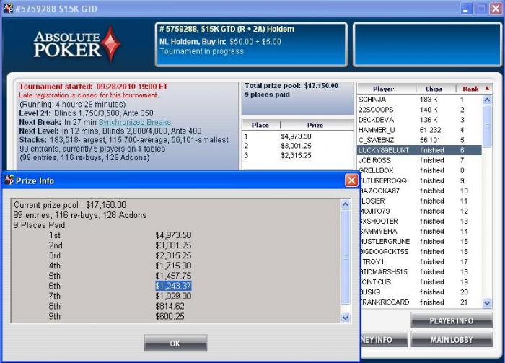Sort the player list by the Chips column

click(434, 89)
